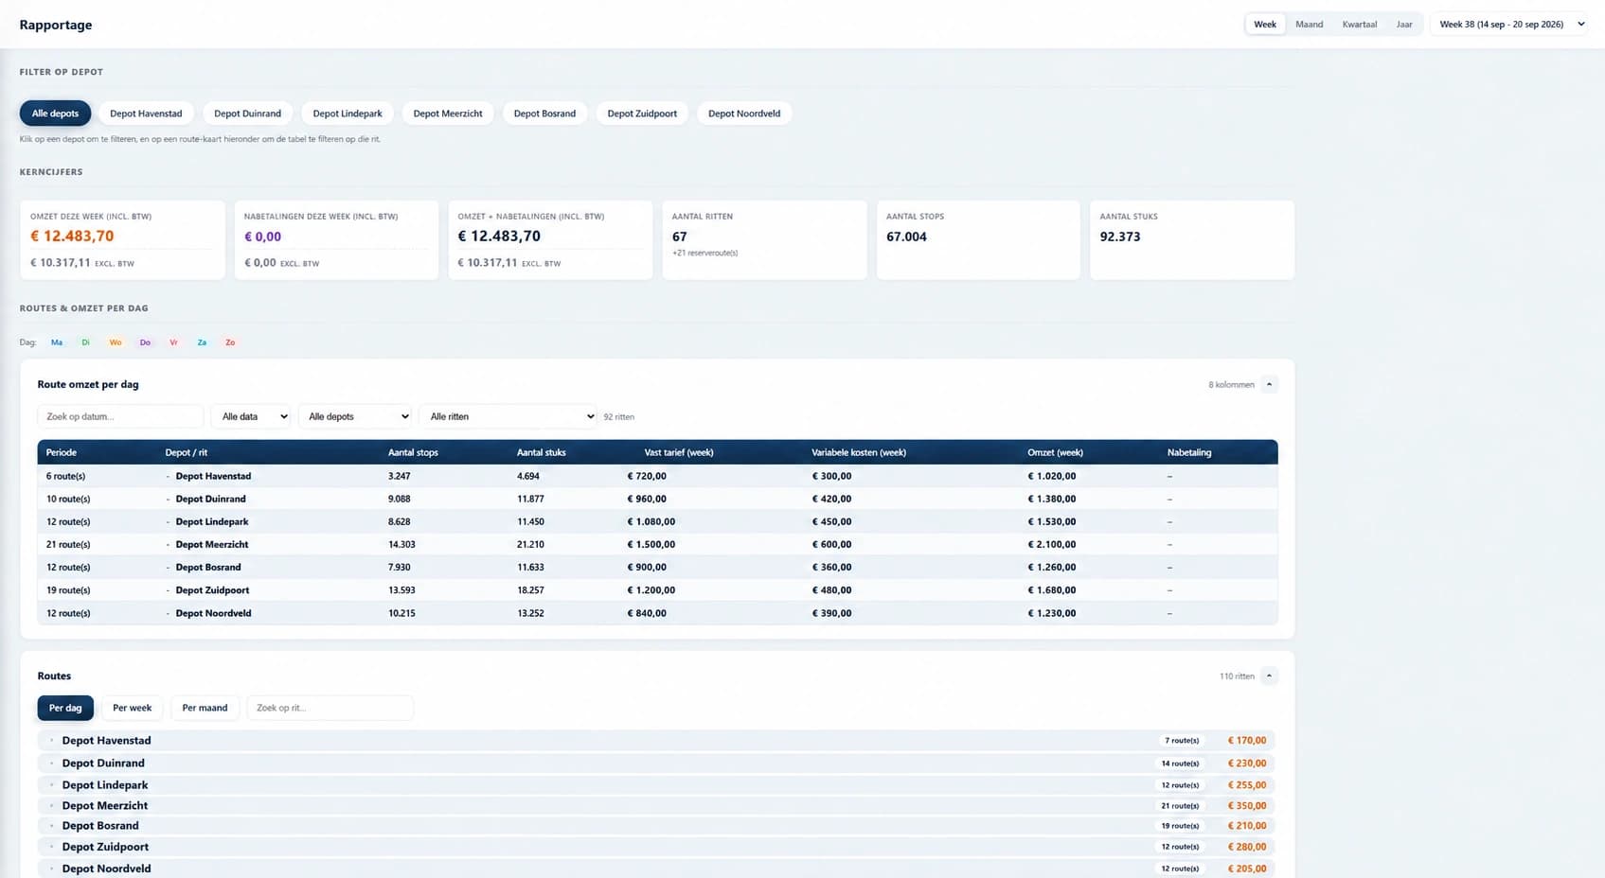Toggle the Do day filter
Viewport: 1605px width, 878px height.
(x=145, y=342)
